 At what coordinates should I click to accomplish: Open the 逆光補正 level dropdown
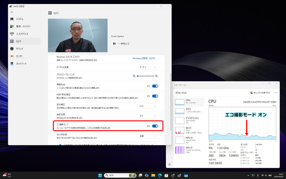148,106
